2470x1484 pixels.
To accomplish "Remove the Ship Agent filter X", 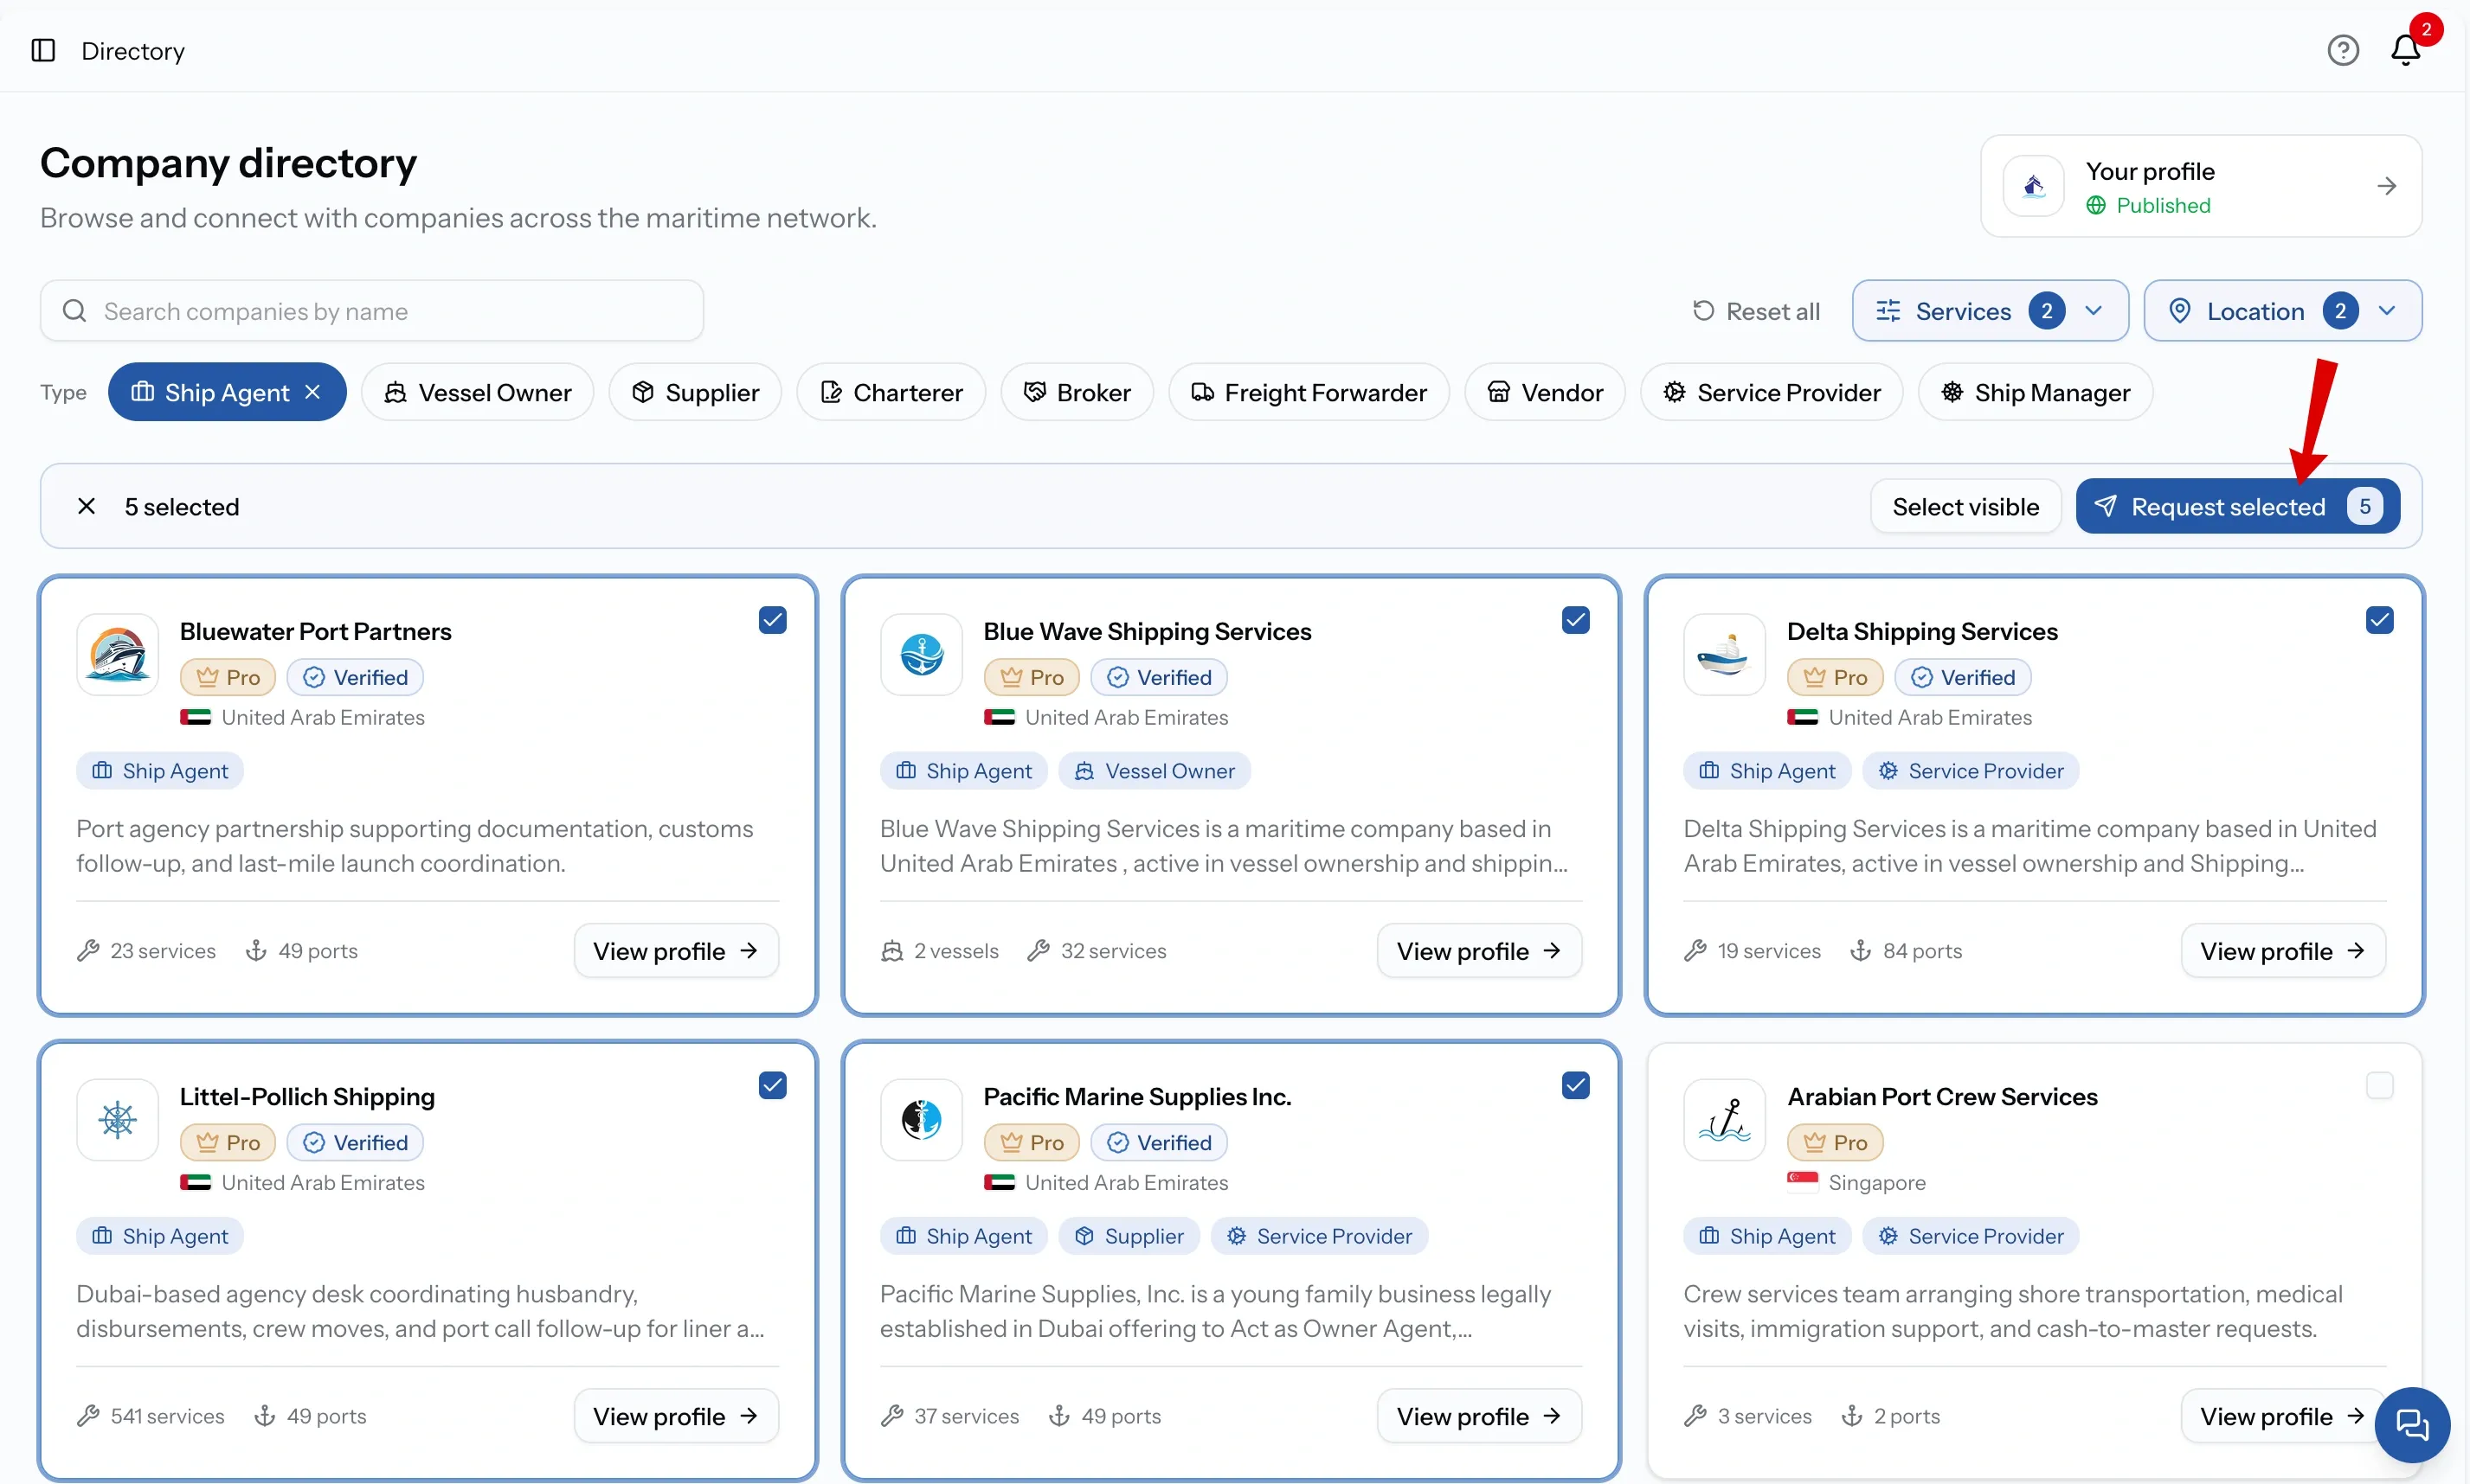I will click(312, 392).
